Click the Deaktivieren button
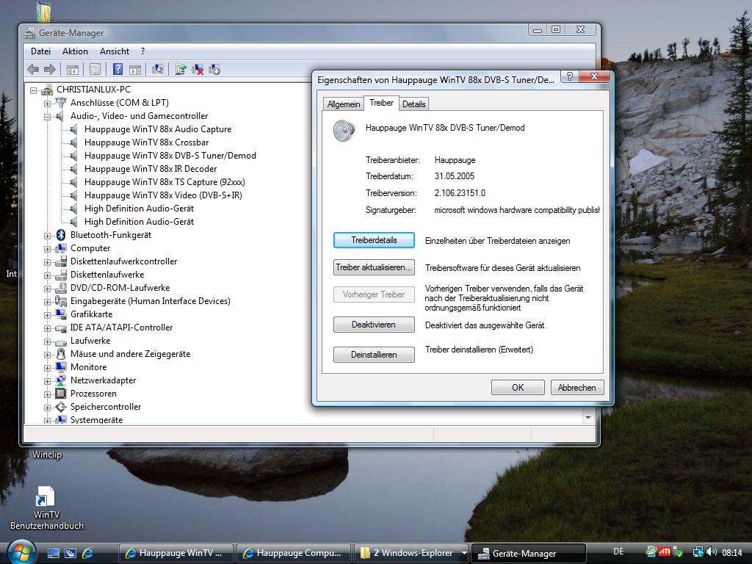This screenshot has height=564, width=752. click(x=374, y=325)
